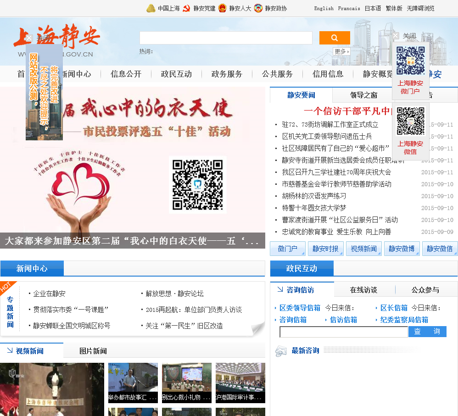Image resolution: width=458 pixels, height=416 pixels.
Task: Click the 上海静安微门户 QR code
Action: tap(410, 61)
